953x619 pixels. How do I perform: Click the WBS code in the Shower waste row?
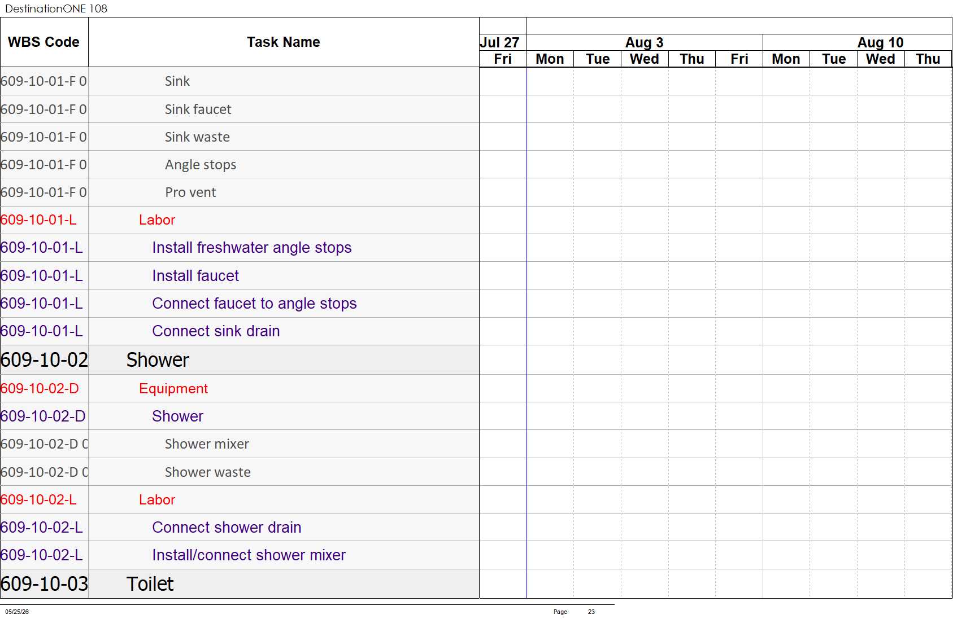pos(44,472)
